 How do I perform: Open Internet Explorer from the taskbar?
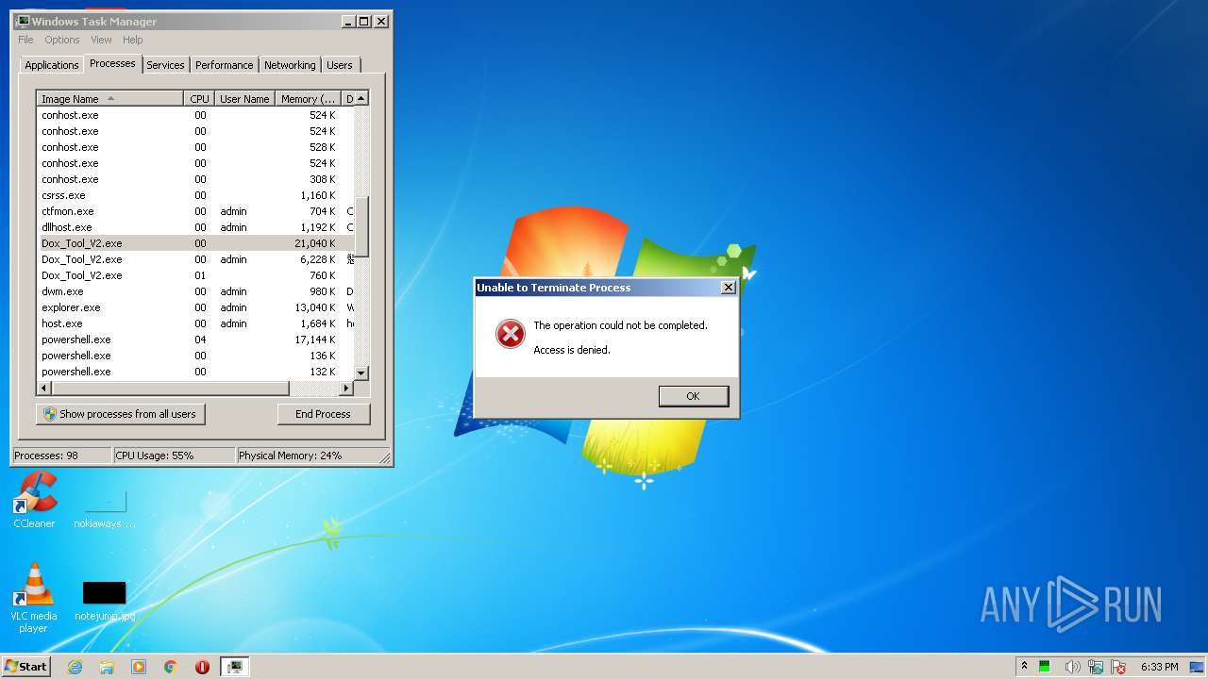(x=75, y=667)
